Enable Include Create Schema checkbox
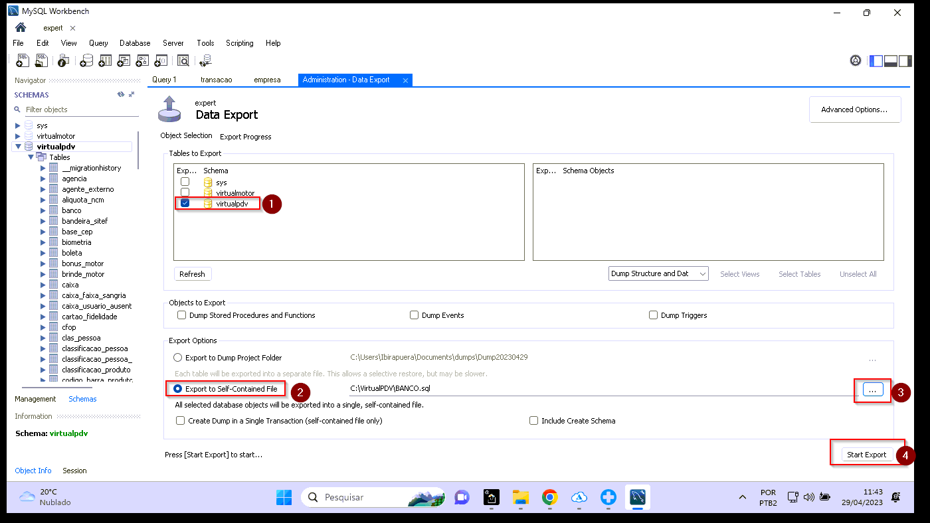 (x=533, y=421)
